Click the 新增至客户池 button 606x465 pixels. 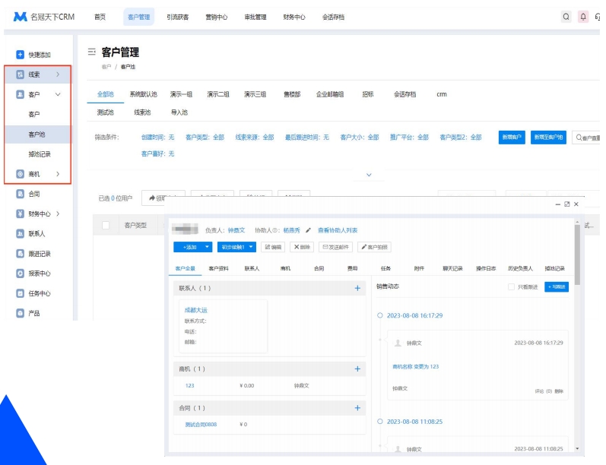click(548, 137)
